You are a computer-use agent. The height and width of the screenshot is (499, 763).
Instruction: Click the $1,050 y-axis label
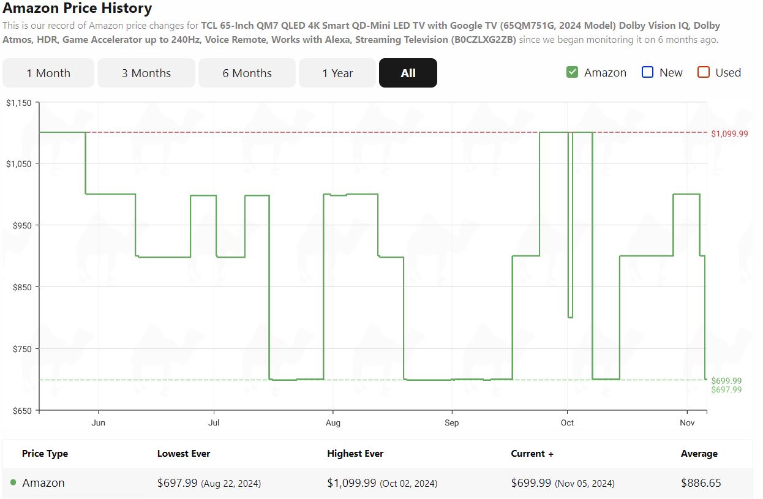coord(18,163)
